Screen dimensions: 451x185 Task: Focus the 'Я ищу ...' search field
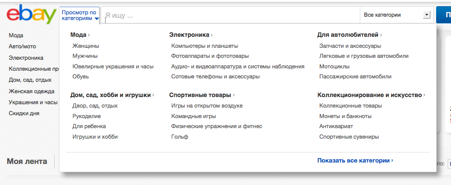coord(230,15)
